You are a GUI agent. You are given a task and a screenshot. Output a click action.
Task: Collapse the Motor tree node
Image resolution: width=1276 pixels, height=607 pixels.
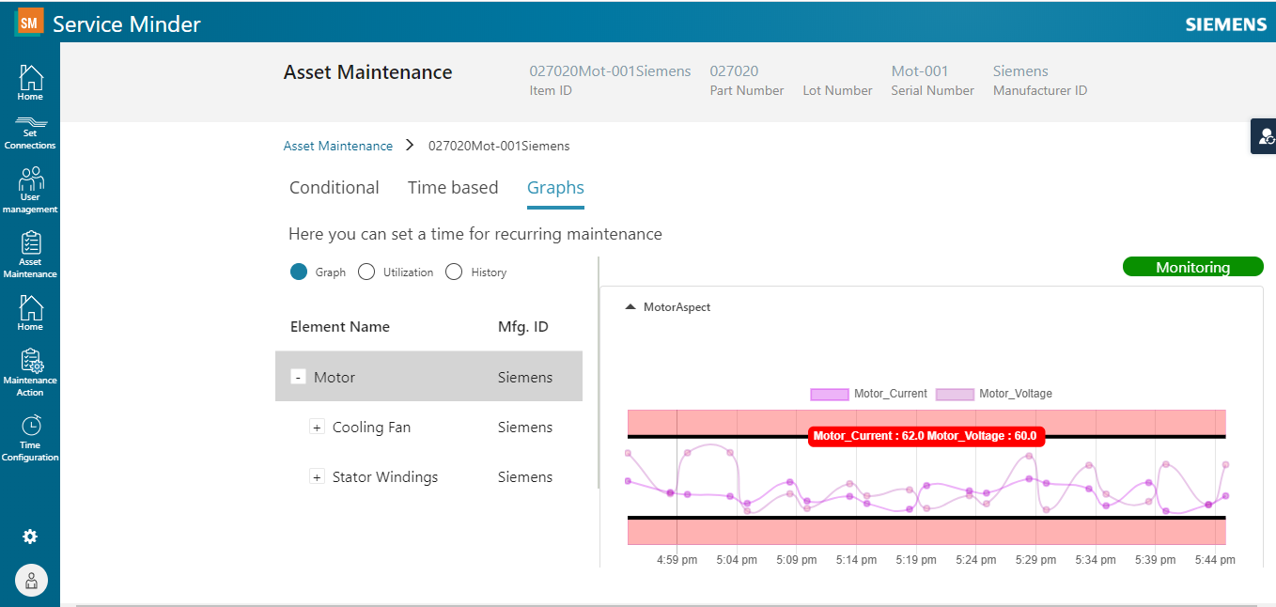tap(299, 377)
